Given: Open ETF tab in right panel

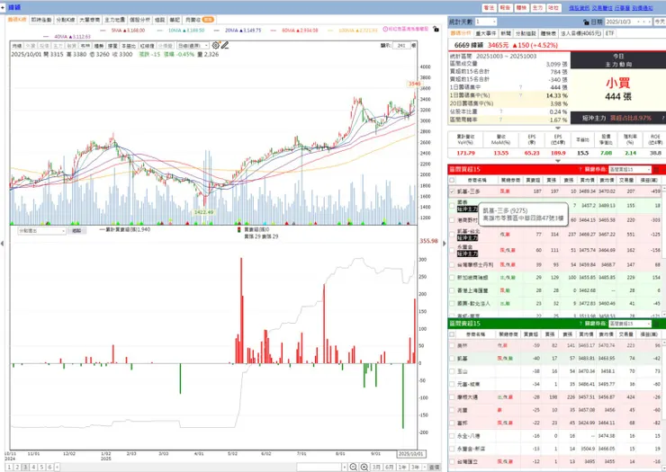Looking at the screenshot, I should pyautogui.click(x=610, y=33).
